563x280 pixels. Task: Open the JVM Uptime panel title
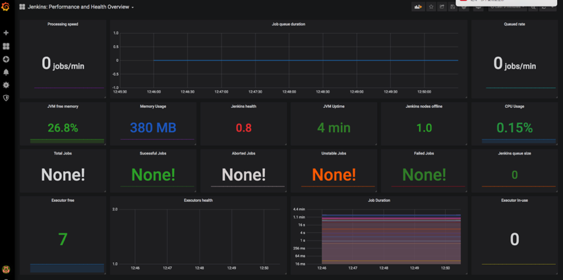coord(334,106)
